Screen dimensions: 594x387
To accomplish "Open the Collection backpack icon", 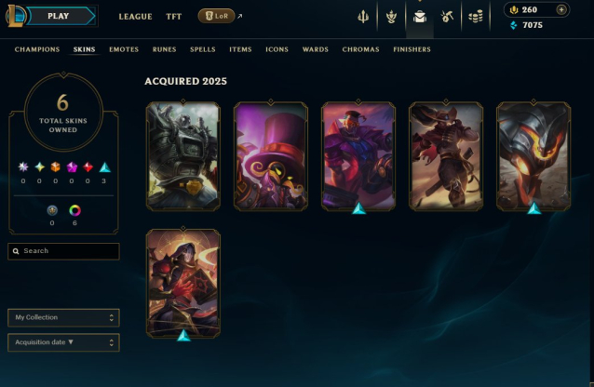I will click(x=420, y=17).
